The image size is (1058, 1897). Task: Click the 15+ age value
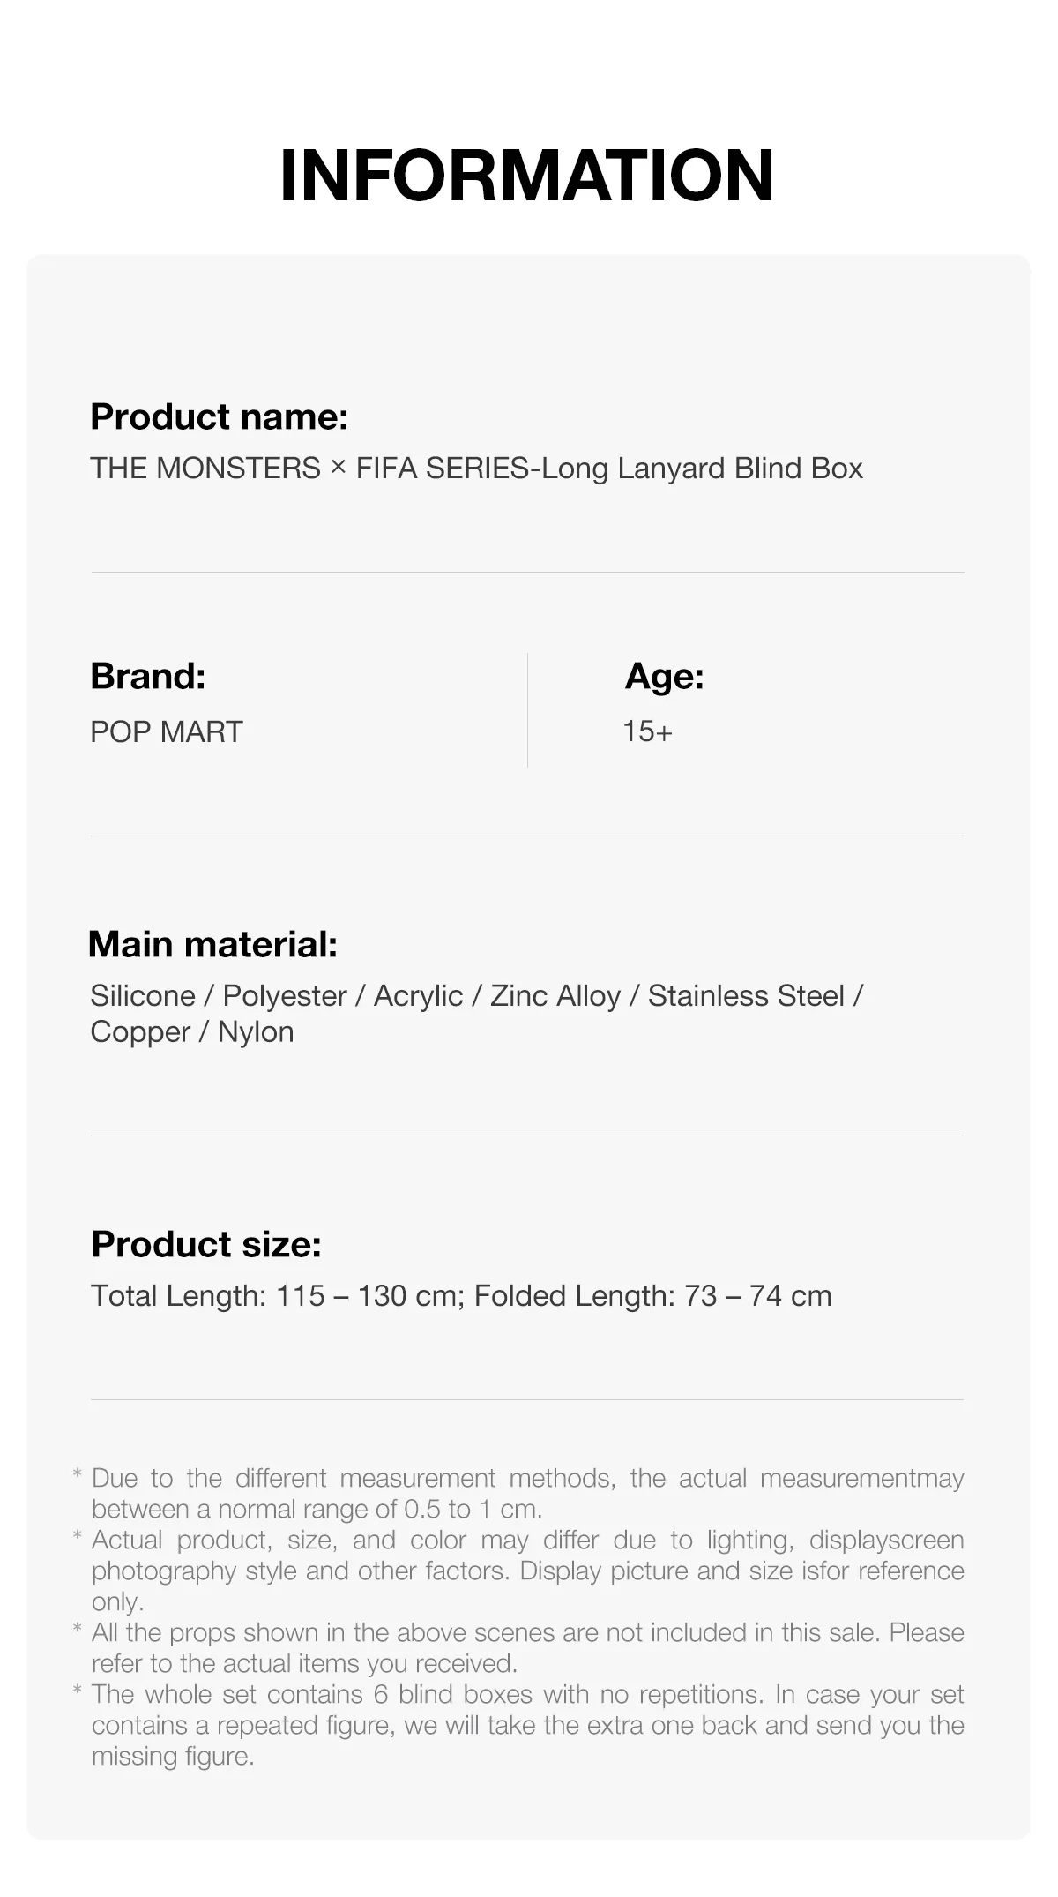tap(647, 731)
